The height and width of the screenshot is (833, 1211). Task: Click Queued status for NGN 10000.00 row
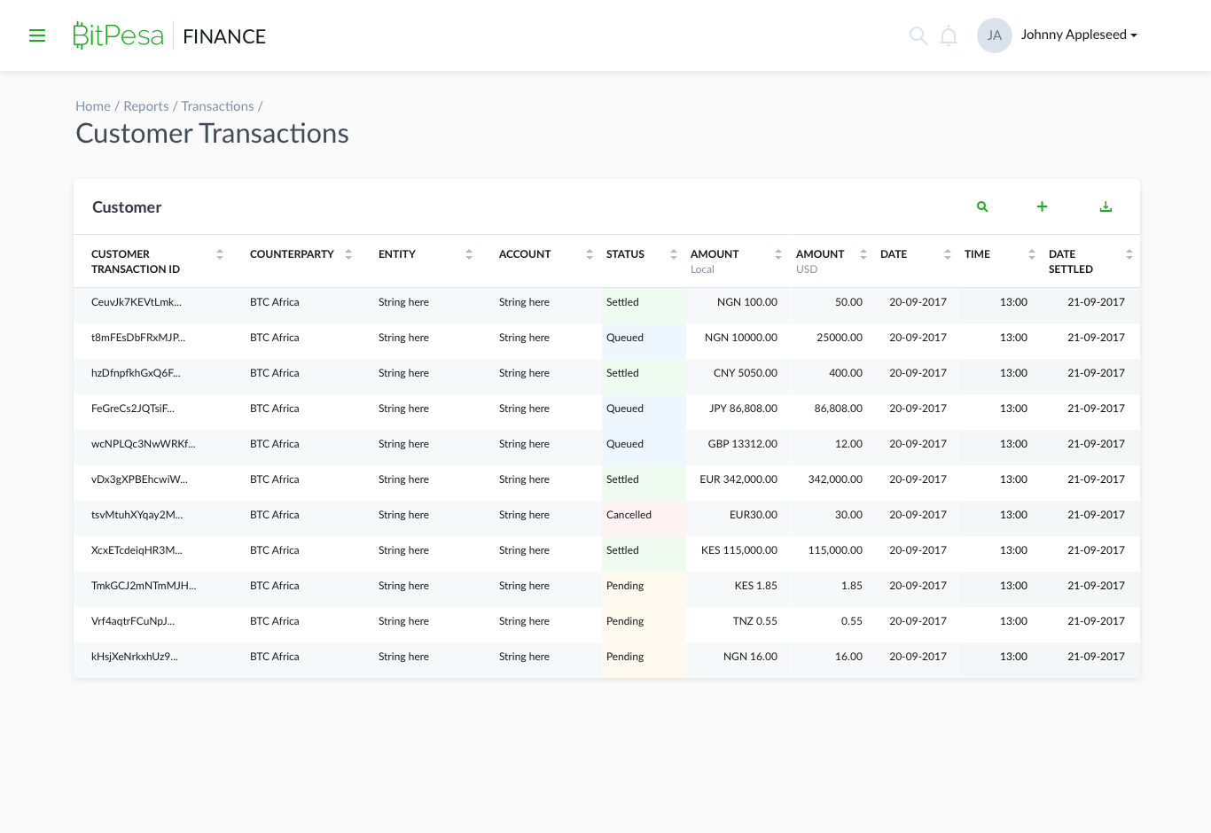click(644, 341)
